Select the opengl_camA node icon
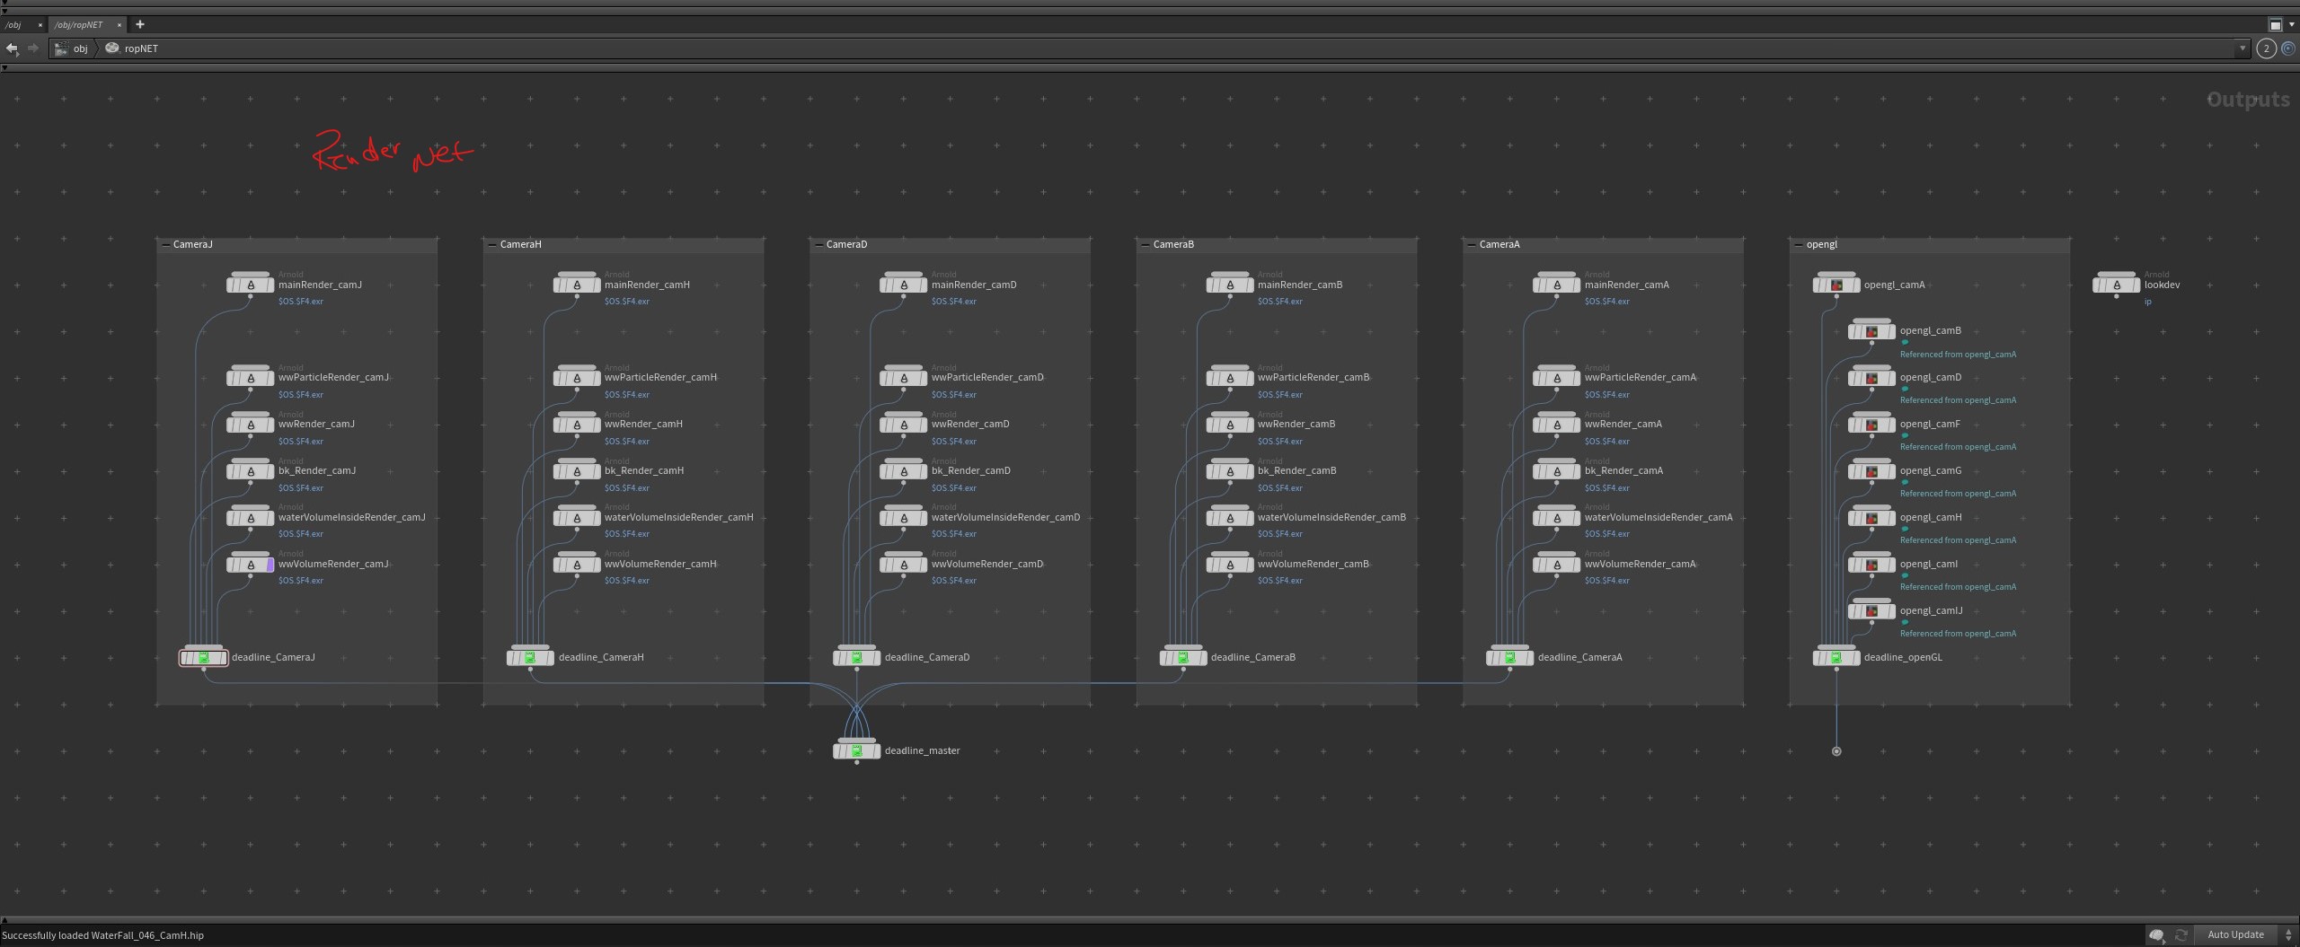This screenshot has height=947, width=2300. tap(1836, 285)
